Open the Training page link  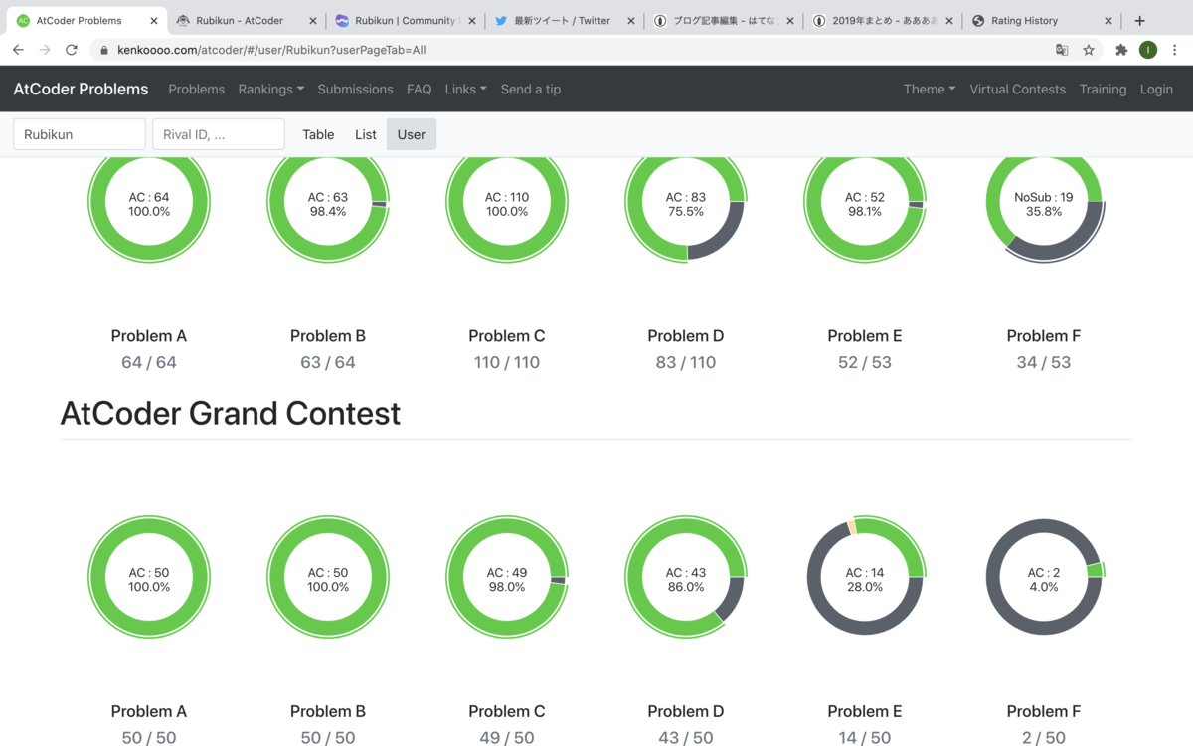[x=1104, y=89]
